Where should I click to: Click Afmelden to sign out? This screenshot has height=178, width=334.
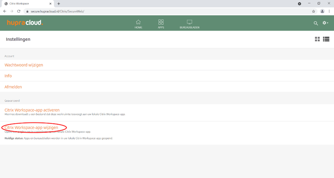(x=13, y=87)
